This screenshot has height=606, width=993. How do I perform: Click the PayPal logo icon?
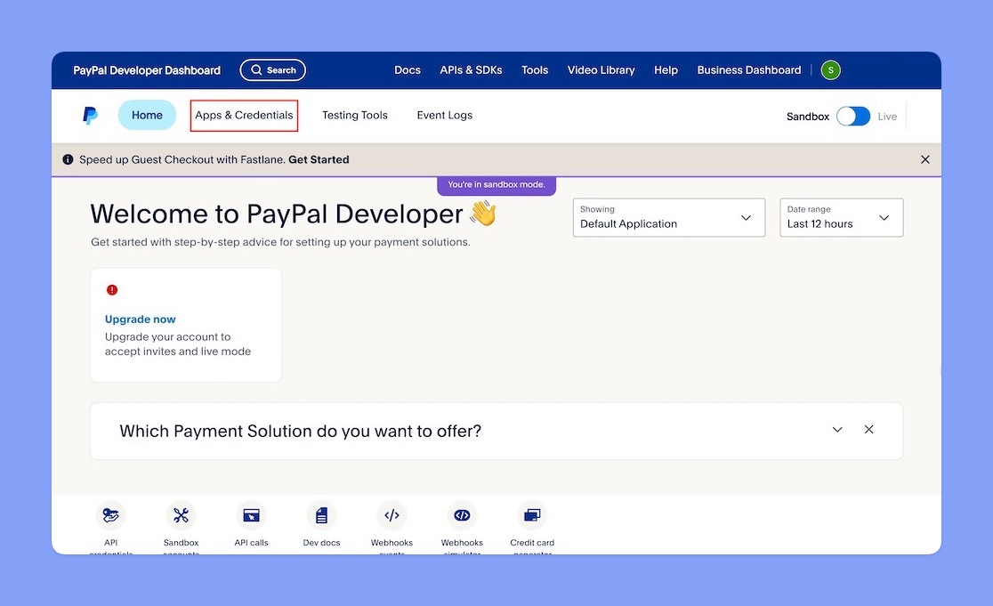91,116
